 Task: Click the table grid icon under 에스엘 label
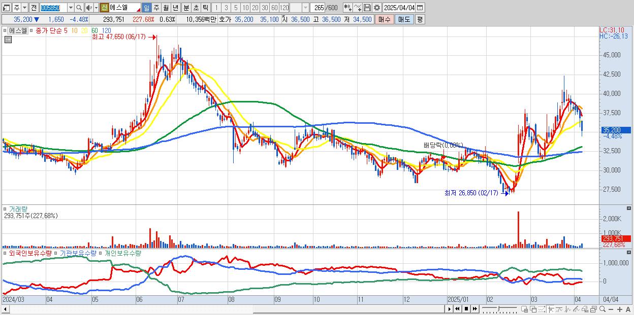pos(8,40)
